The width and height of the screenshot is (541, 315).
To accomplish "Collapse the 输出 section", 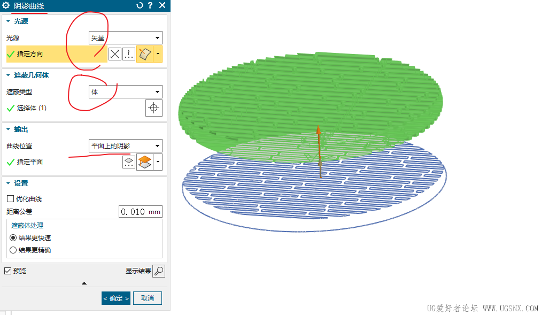I will [x=8, y=129].
